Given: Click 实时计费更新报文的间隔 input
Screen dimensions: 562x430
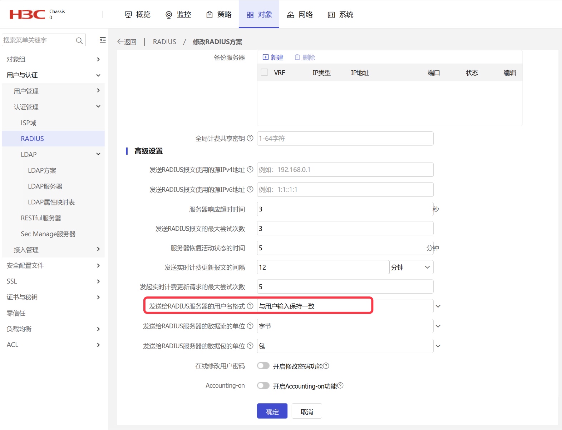Looking at the screenshot, I should 323,267.
